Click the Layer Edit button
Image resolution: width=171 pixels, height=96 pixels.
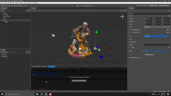[169, 27]
